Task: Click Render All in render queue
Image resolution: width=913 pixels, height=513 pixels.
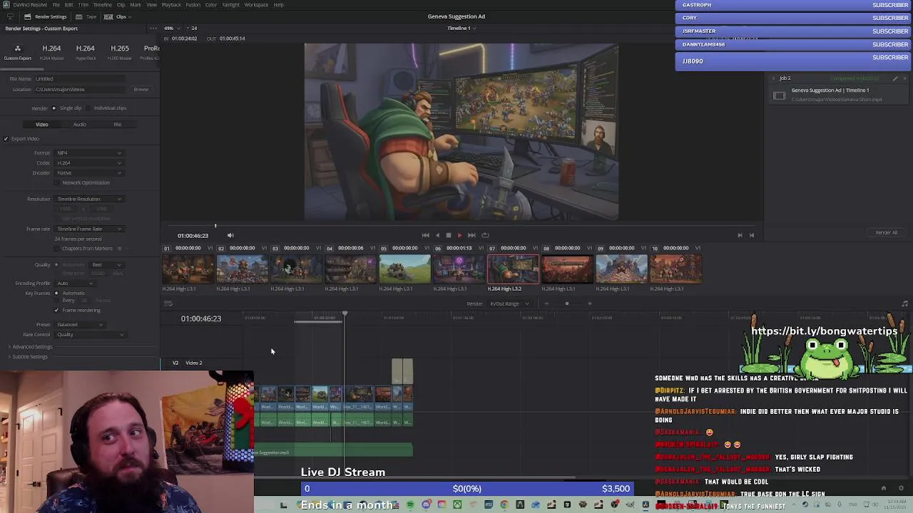Action: pyautogui.click(x=886, y=233)
